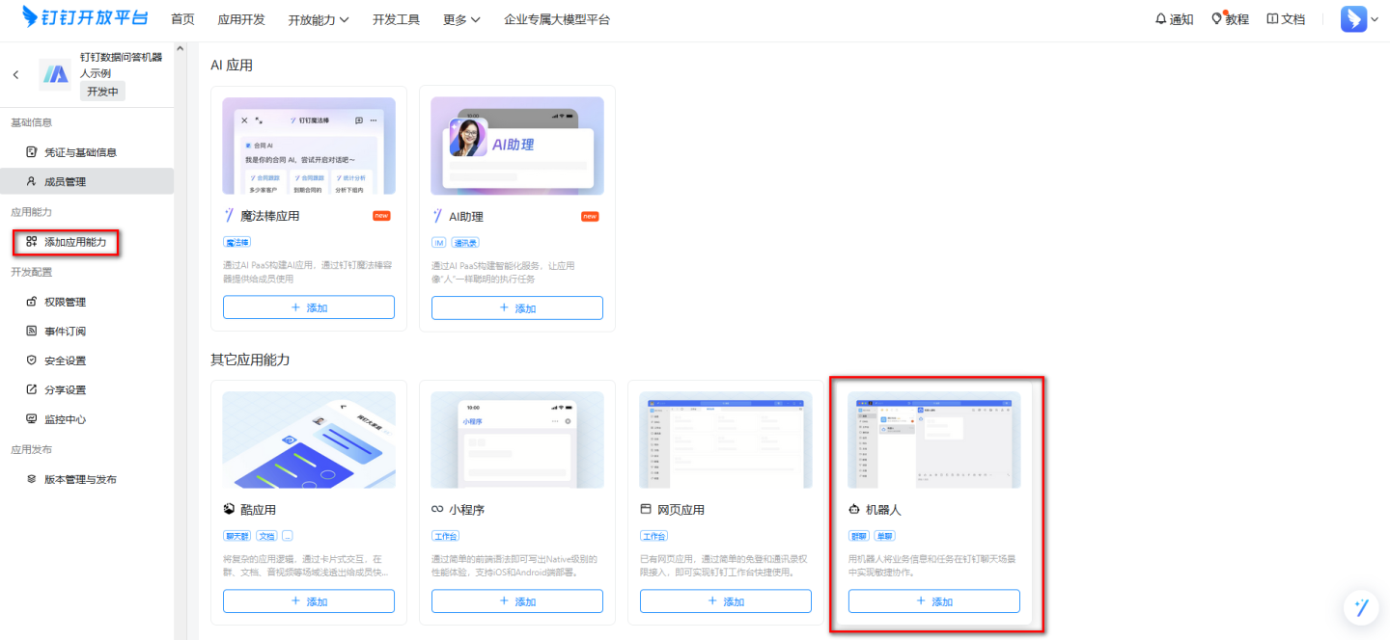Expand the 开放能力 dropdown menu

pos(319,18)
